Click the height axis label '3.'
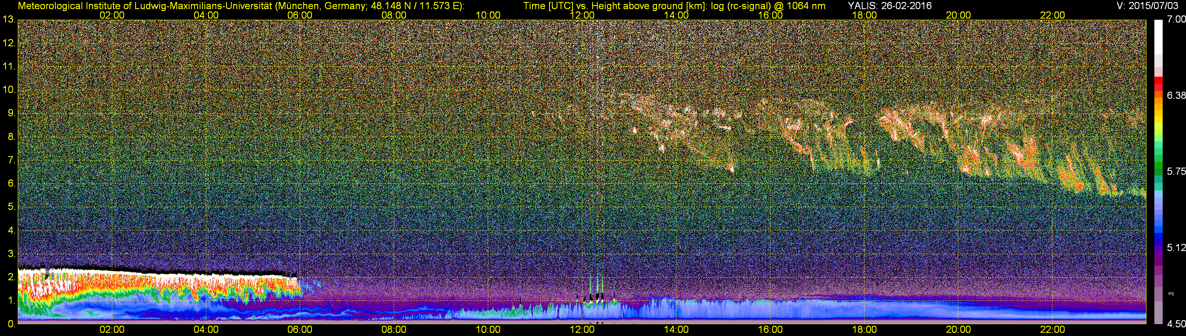The height and width of the screenshot is (336, 1186). click(x=11, y=254)
